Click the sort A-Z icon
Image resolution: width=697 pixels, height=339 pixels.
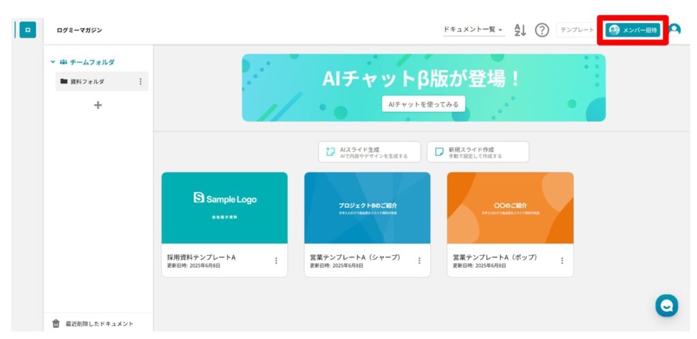(x=521, y=30)
